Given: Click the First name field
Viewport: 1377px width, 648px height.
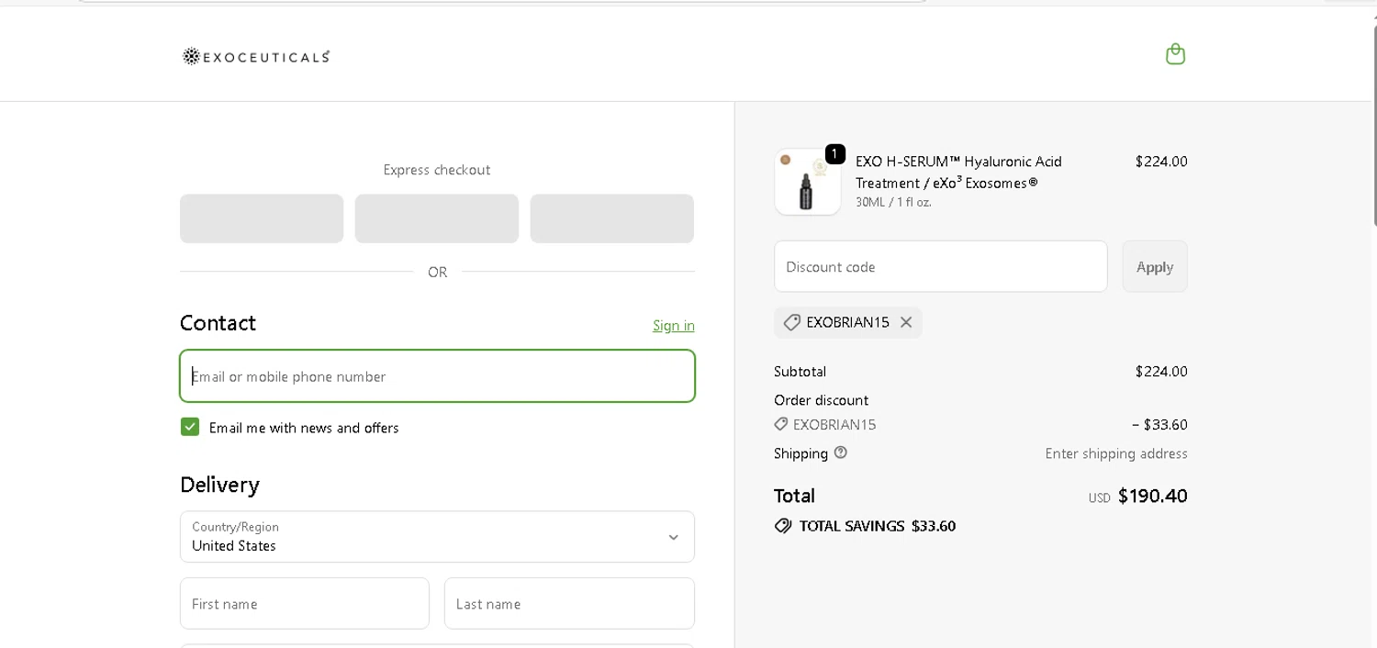Looking at the screenshot, I should pos(305,603).
